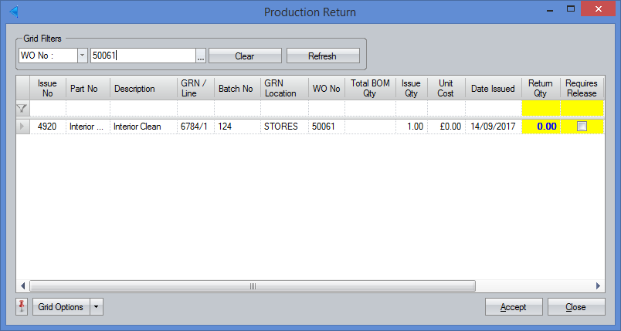Click the funnel filter row icon
Screen dimensions: 621x331
tap(22, 109)
